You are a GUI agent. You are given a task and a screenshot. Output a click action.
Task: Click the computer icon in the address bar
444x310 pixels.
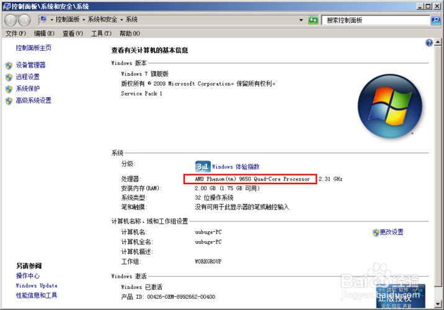pos(43,20)
